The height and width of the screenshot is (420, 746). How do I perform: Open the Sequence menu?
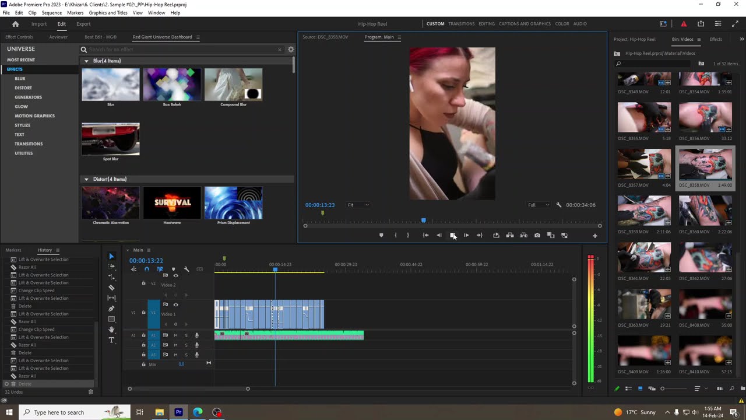click(52, 12)
